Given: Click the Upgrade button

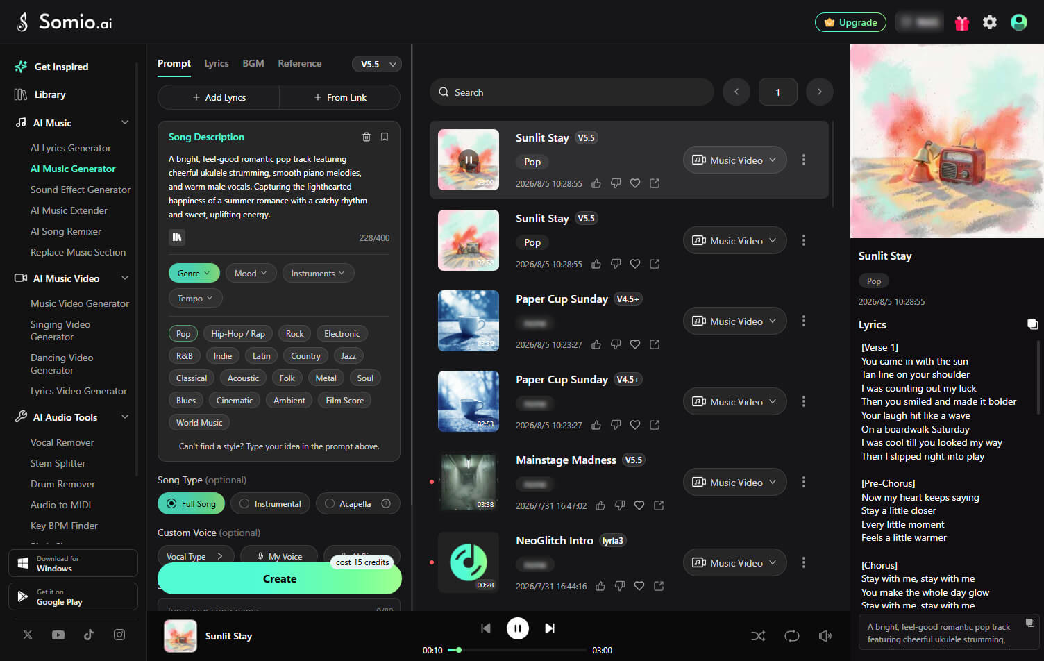Looking at the screenshot, I should pyautogui.click(x=850, y=22).
